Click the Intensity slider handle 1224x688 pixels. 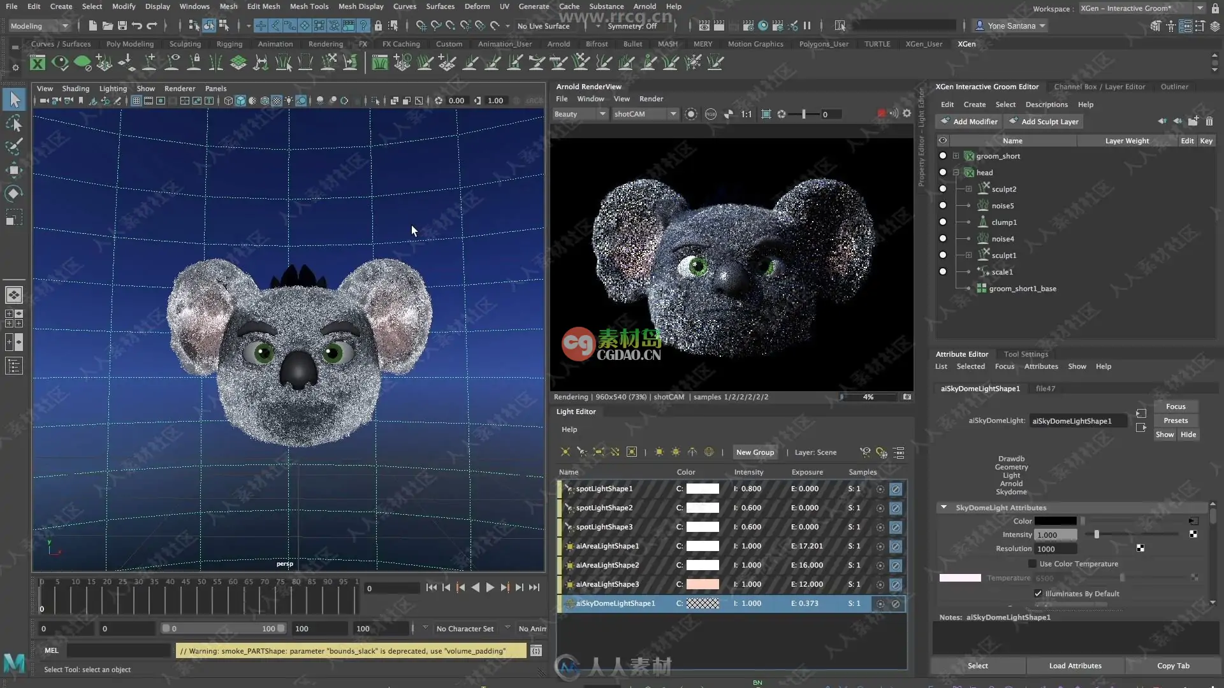point(1096,534)
